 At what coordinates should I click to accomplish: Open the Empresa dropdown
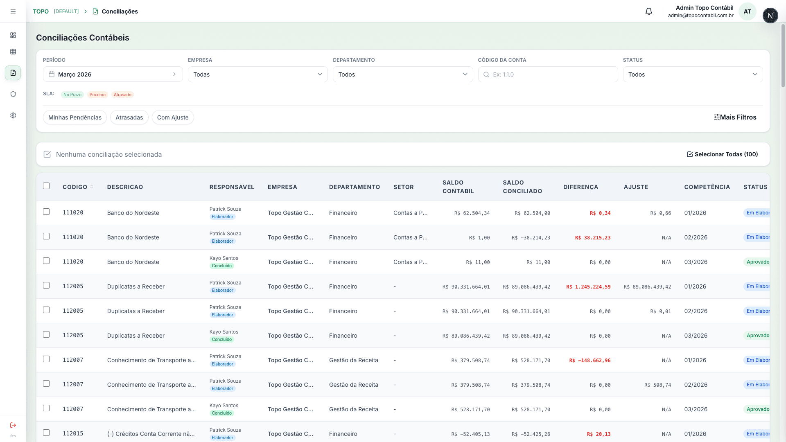pyautogui.click(x=257, y=74)
